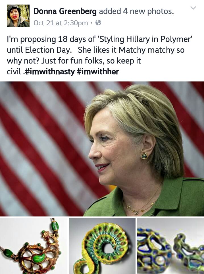Click the triangular earring in main photo
The width and height of the screenshot is (204, 274).
tap(144, 156)
